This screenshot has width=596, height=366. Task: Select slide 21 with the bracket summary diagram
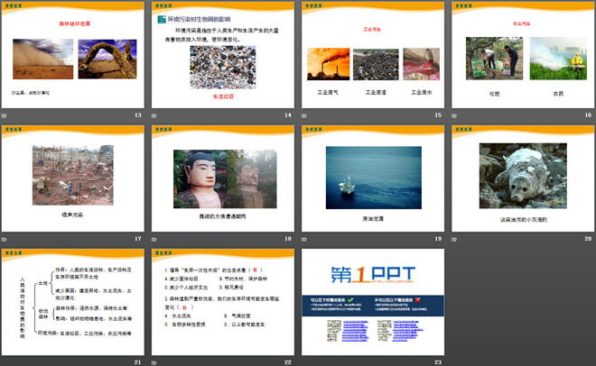(73, 302)
